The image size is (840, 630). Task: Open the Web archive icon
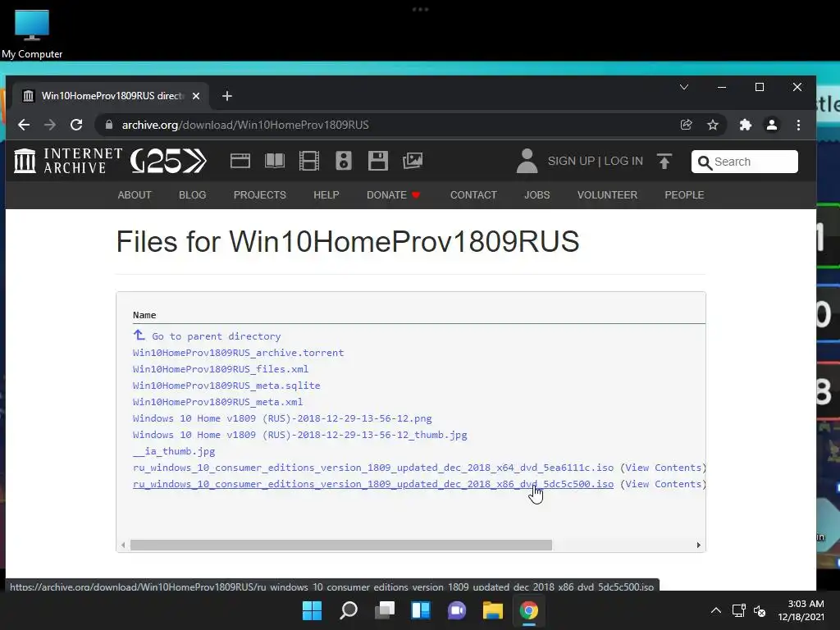[240, 161]
